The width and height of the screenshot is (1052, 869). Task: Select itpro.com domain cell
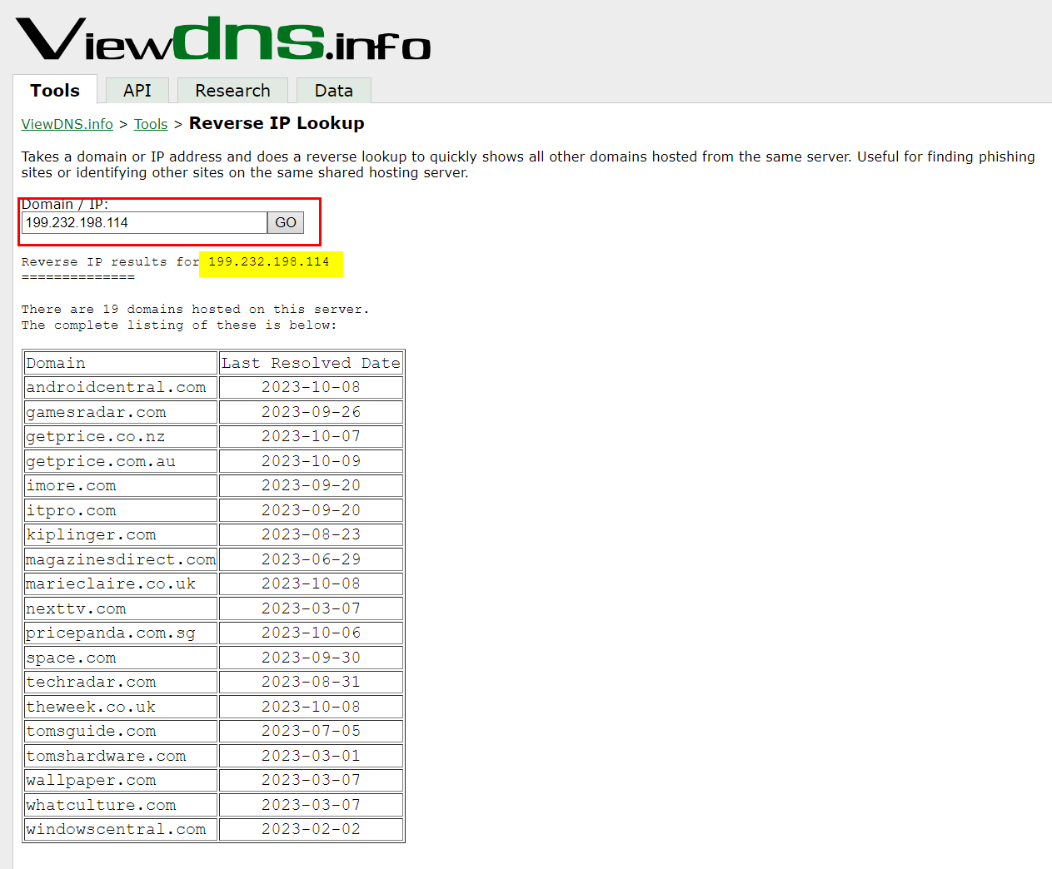121,510
